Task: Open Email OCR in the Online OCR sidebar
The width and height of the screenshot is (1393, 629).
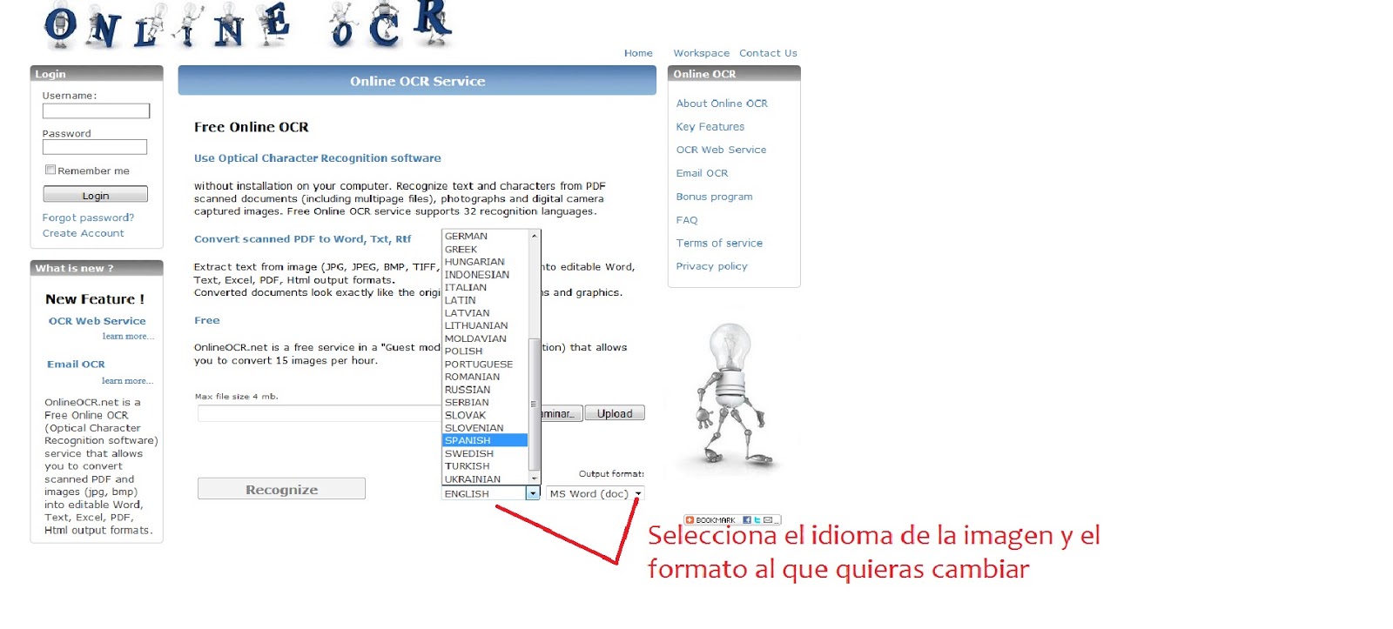Action: 702,173
